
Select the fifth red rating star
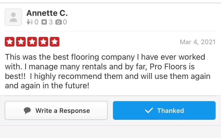click(x=55, y=42)
